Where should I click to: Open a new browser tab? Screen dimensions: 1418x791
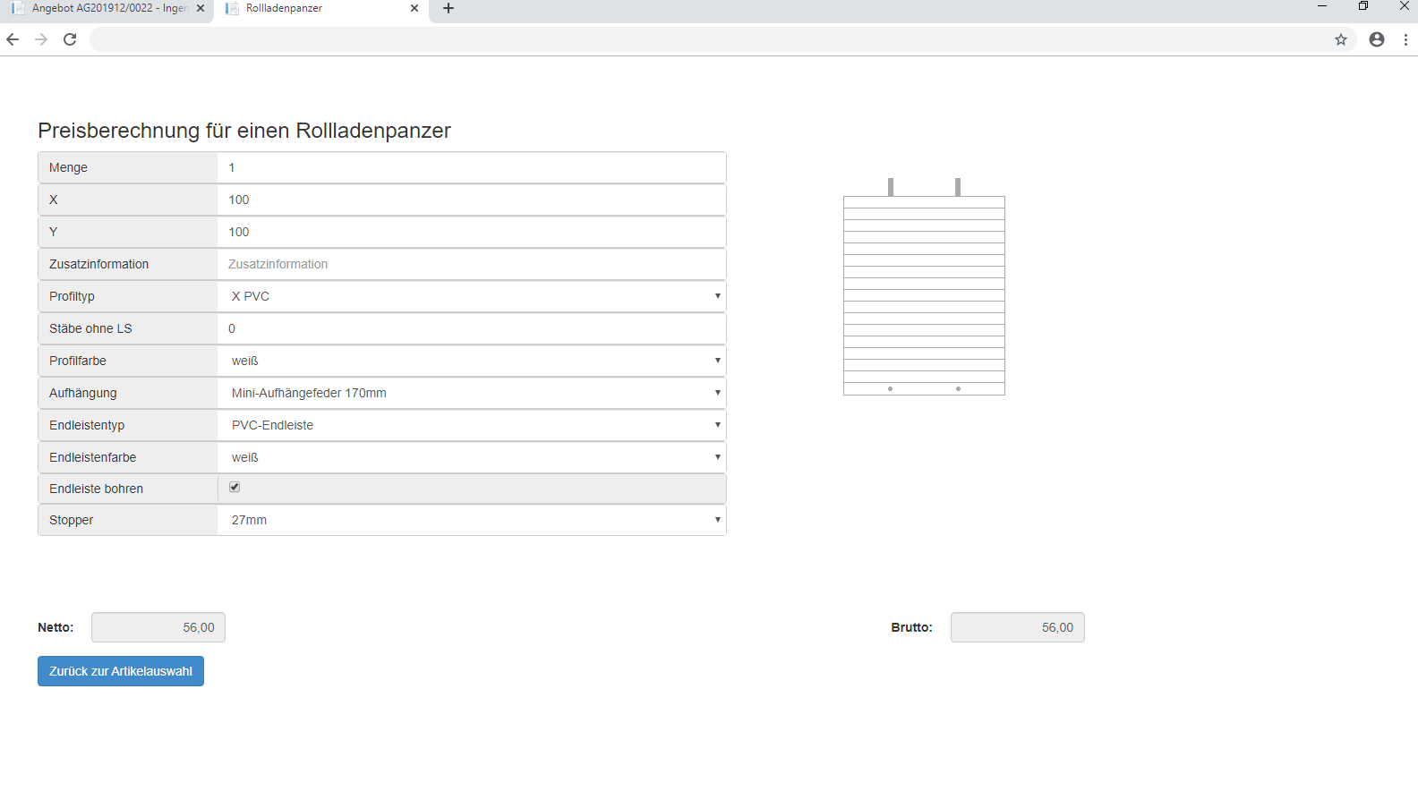tap(448, 8)
